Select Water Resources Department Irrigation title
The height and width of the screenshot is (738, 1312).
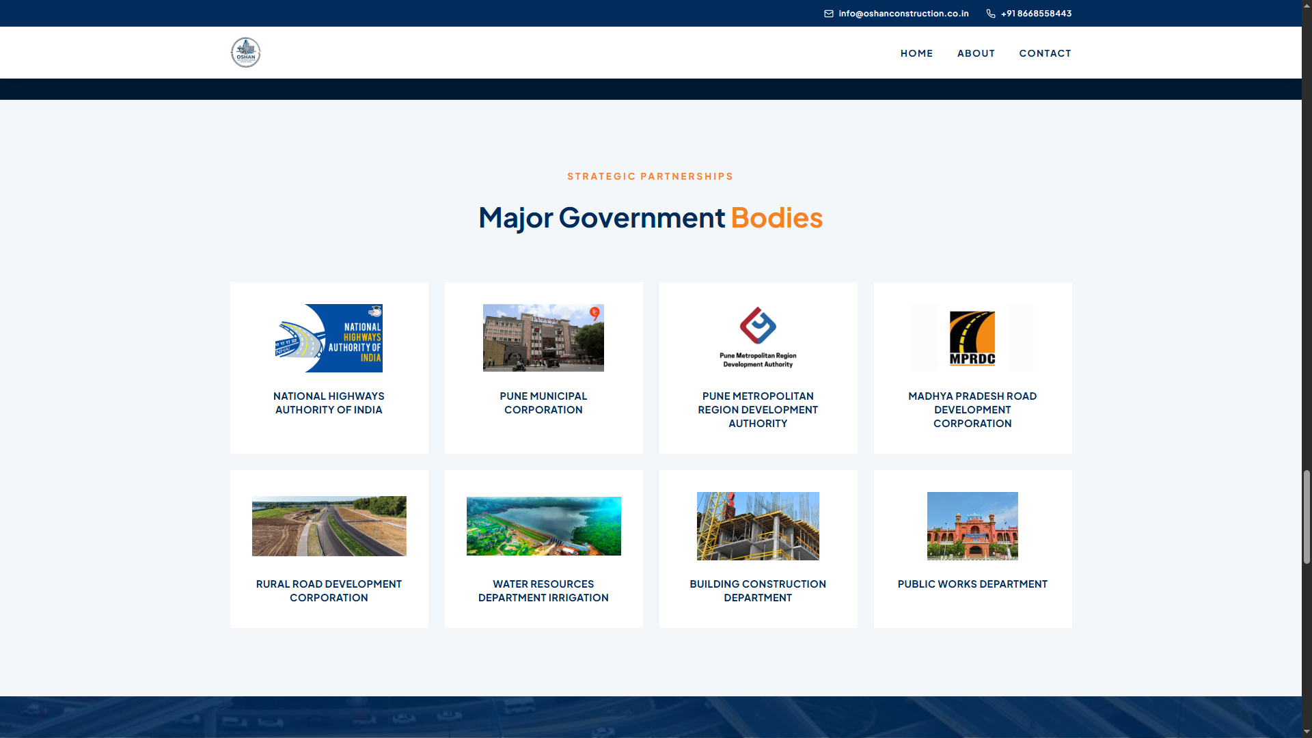[x=543, y=591]
